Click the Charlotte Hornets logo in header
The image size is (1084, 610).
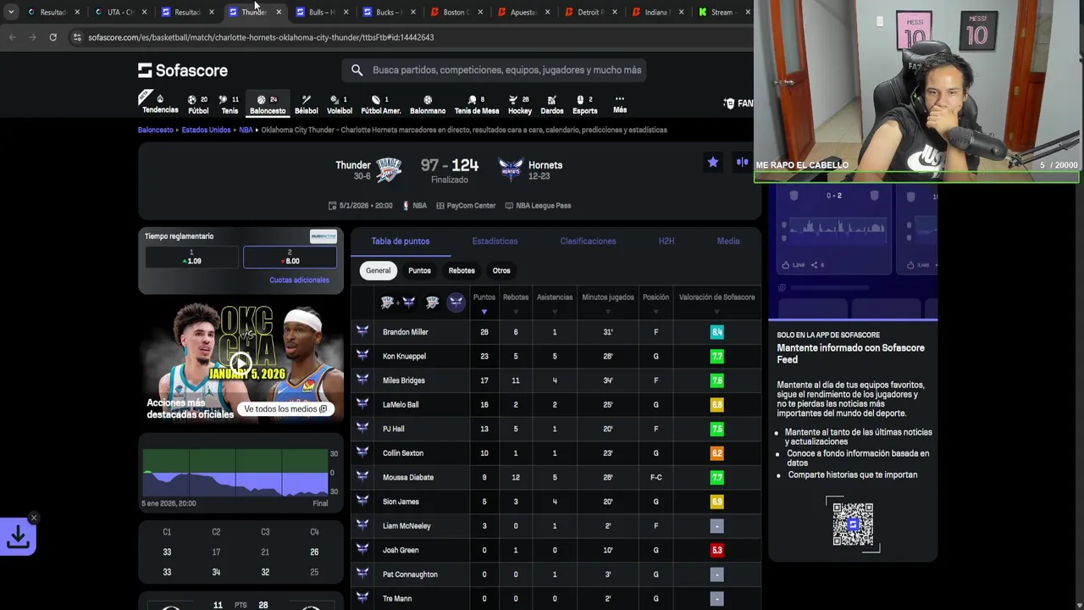coord(511,169)
